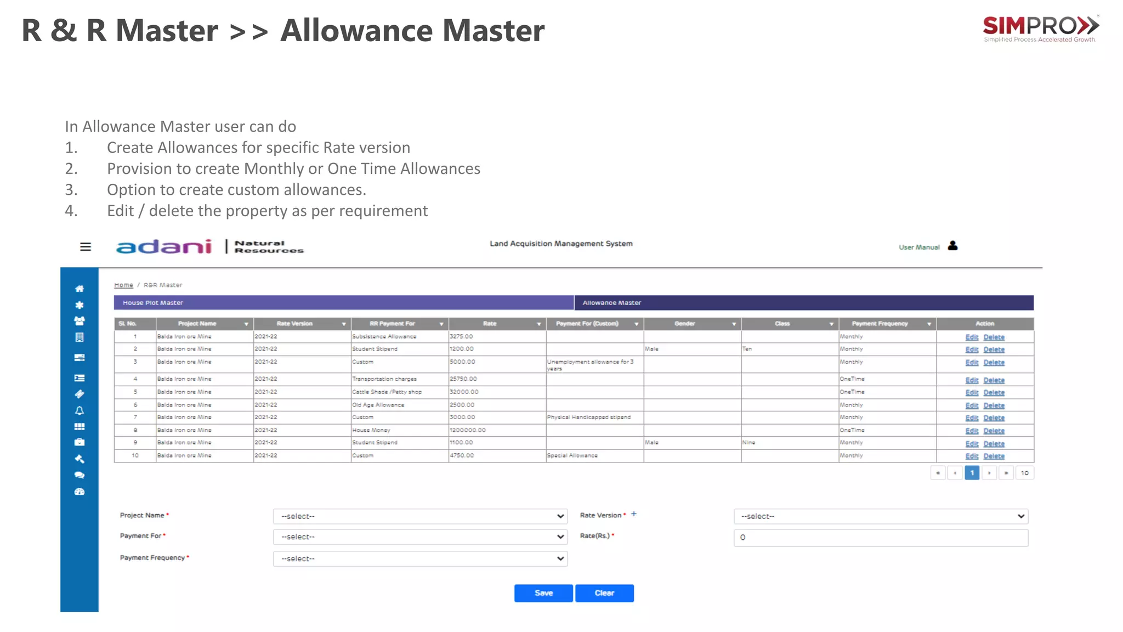
Task: Switch to House Plot Master tab
Action: pyautogui.click(x=343, y=303)
